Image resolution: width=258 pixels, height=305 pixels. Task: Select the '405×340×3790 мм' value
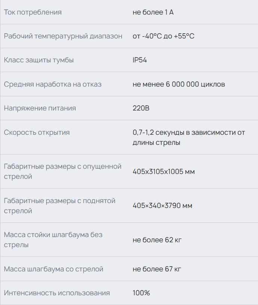pyautogui.click(x=163, y=206)
